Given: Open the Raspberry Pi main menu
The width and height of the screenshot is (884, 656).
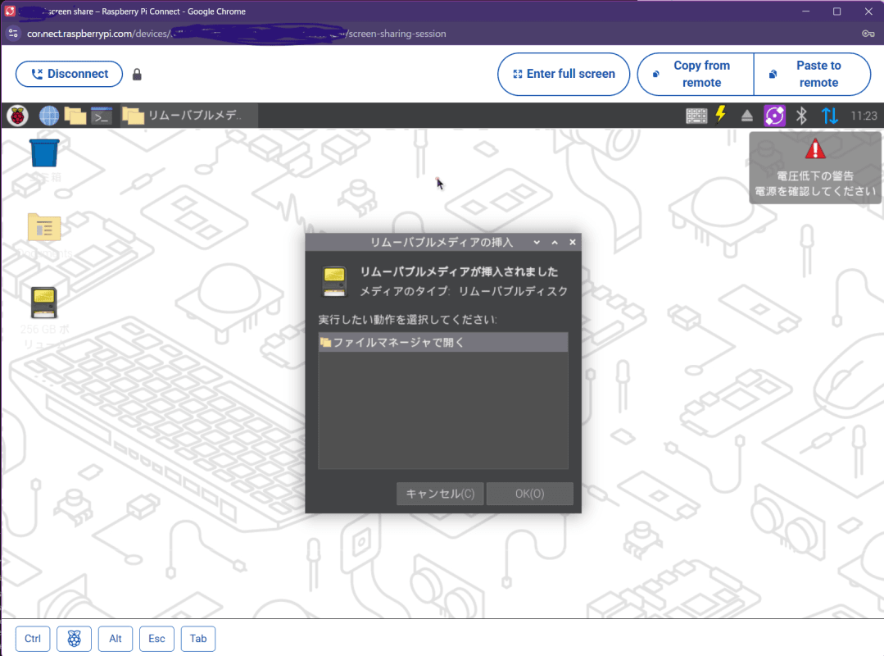Looking at the screenshot, I should (x=17, y=116).
